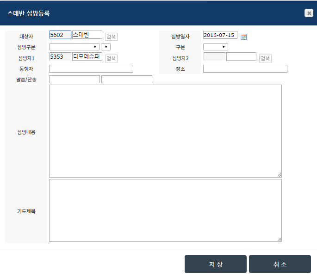317x277 pixels.
Task: Click the first 말씀/찬송 input field
Action: pos(75,80)
